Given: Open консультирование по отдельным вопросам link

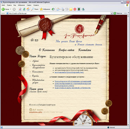Looking at the screenshot, I should (x=73, y=85).
